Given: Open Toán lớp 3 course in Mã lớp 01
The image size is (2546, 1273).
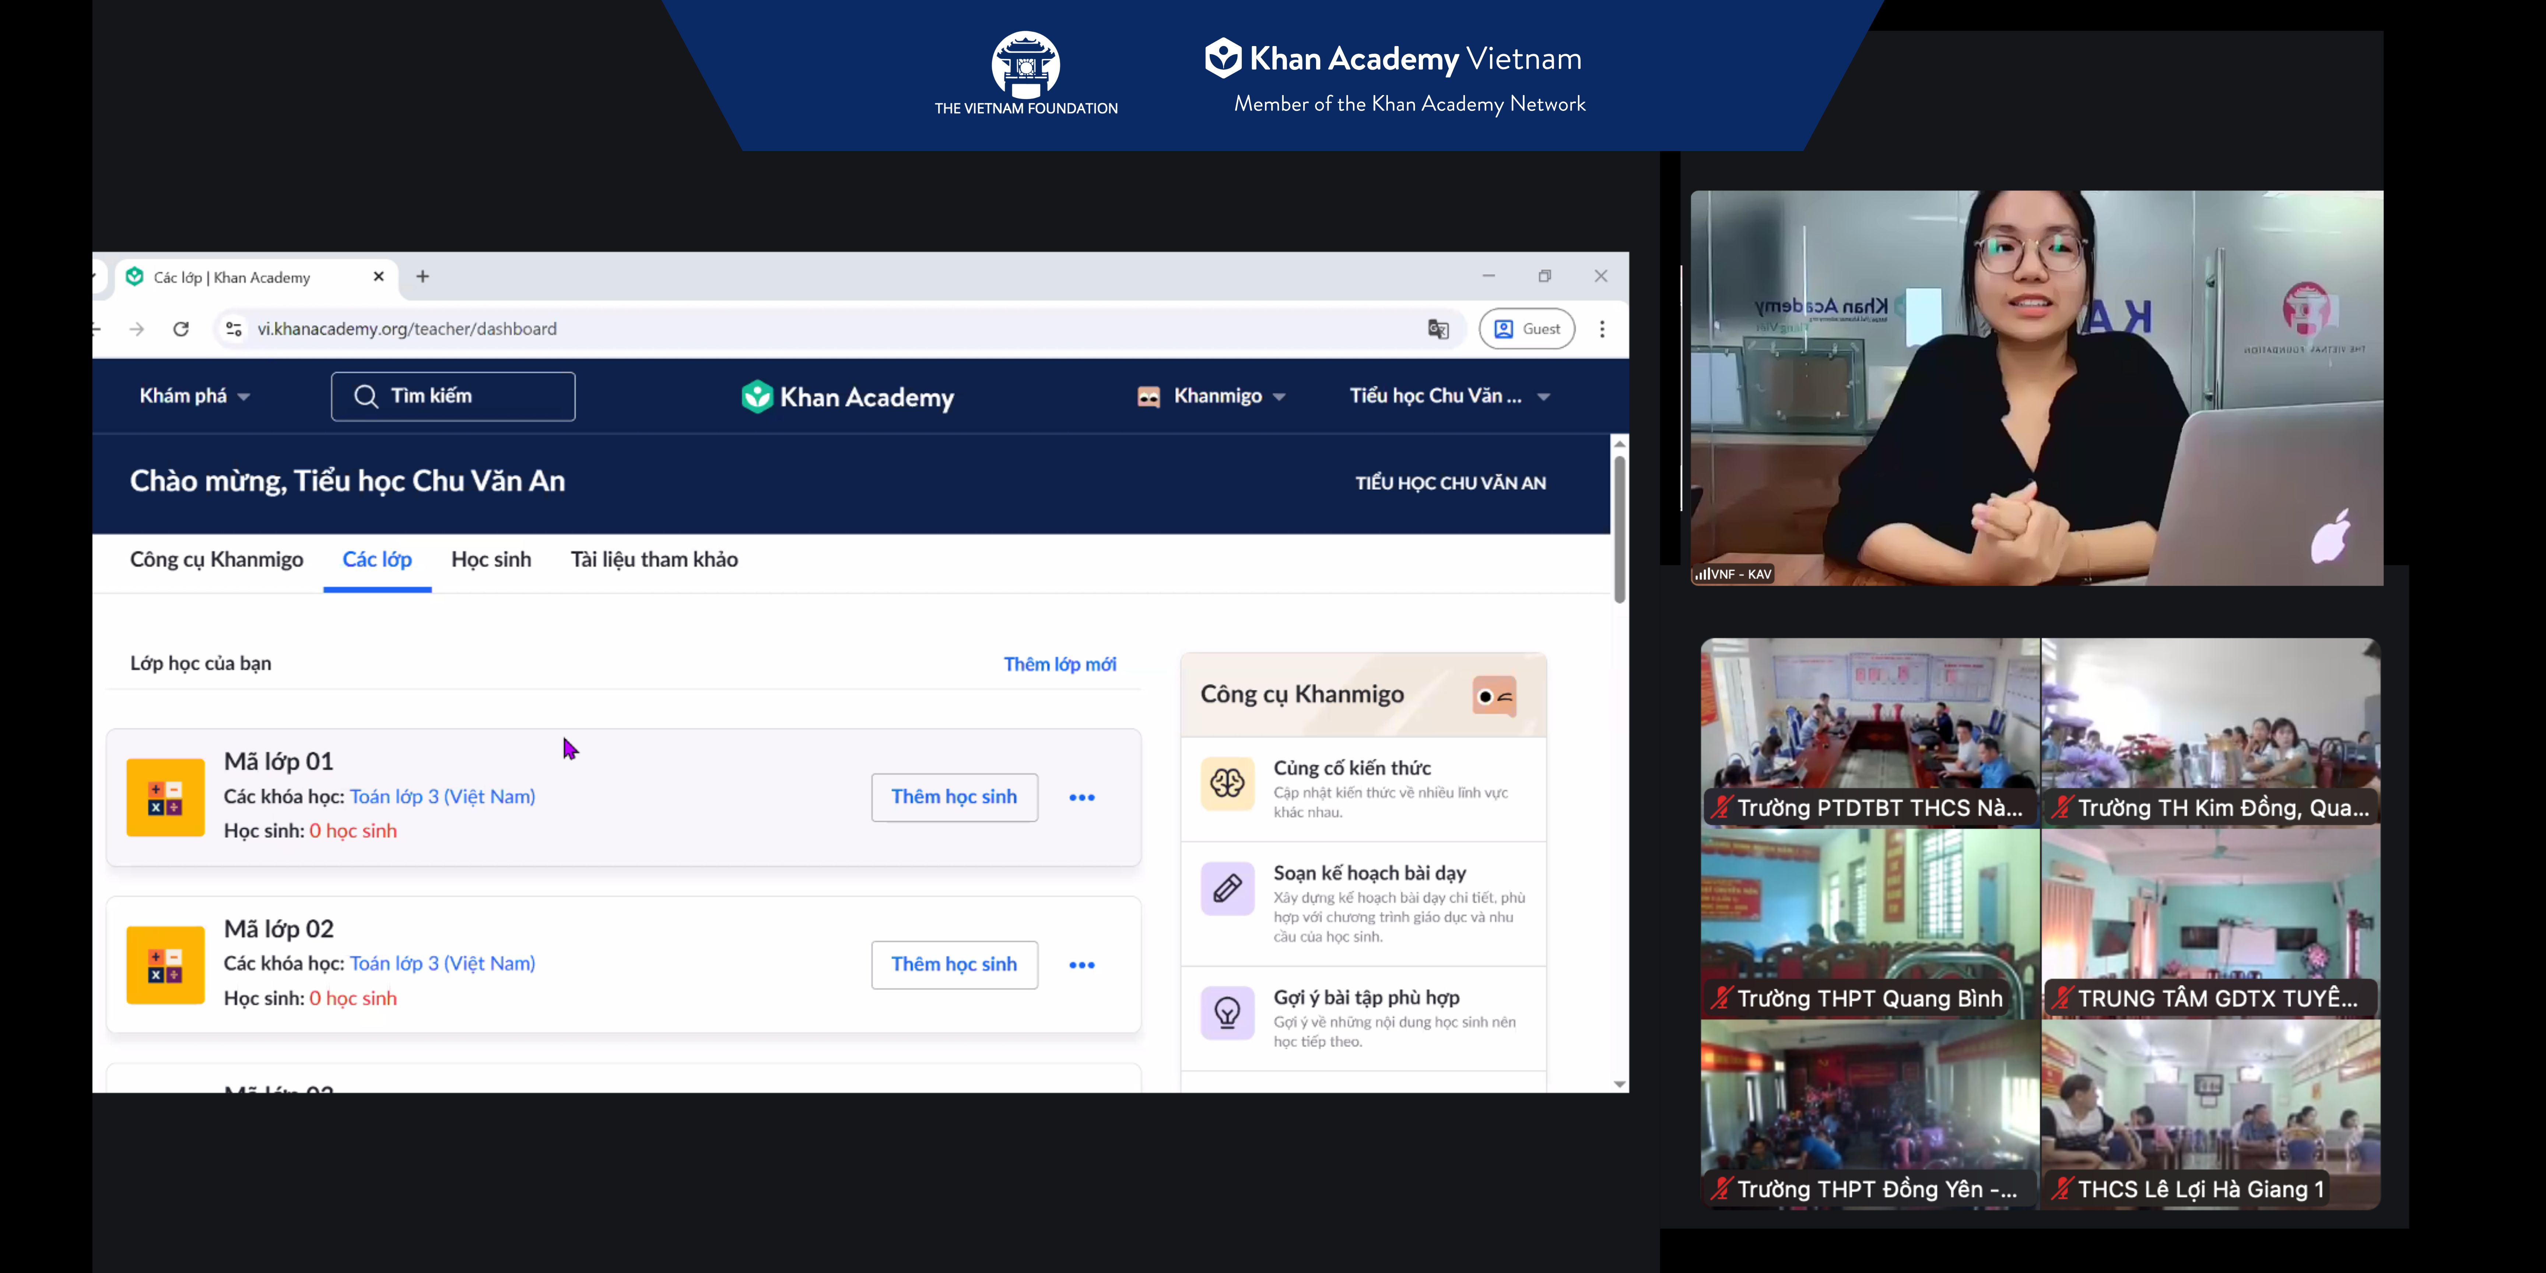Looking at the screenshot, I should click(443, 797).
